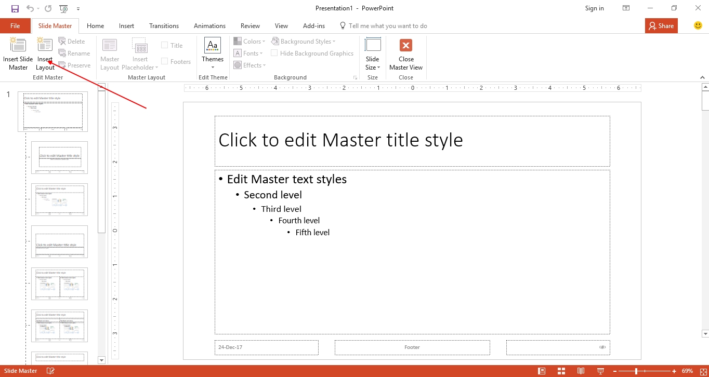Click the 'Edit Master text styles' line
The height and width of the screenshot is (377, 709).
coord(286,179)
